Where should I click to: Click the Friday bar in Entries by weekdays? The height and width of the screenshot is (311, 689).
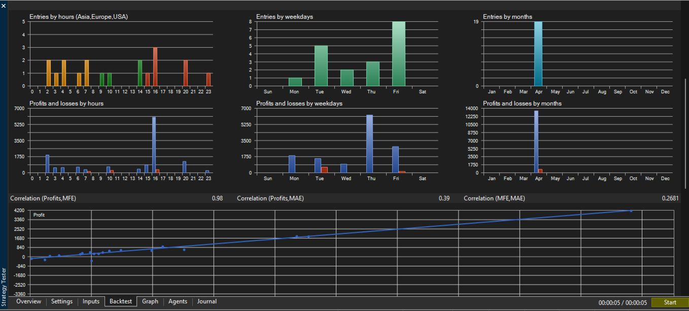point(398,54)
